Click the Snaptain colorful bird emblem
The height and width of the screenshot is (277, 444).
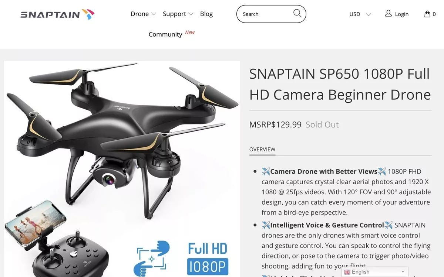(x=88, y=14)
